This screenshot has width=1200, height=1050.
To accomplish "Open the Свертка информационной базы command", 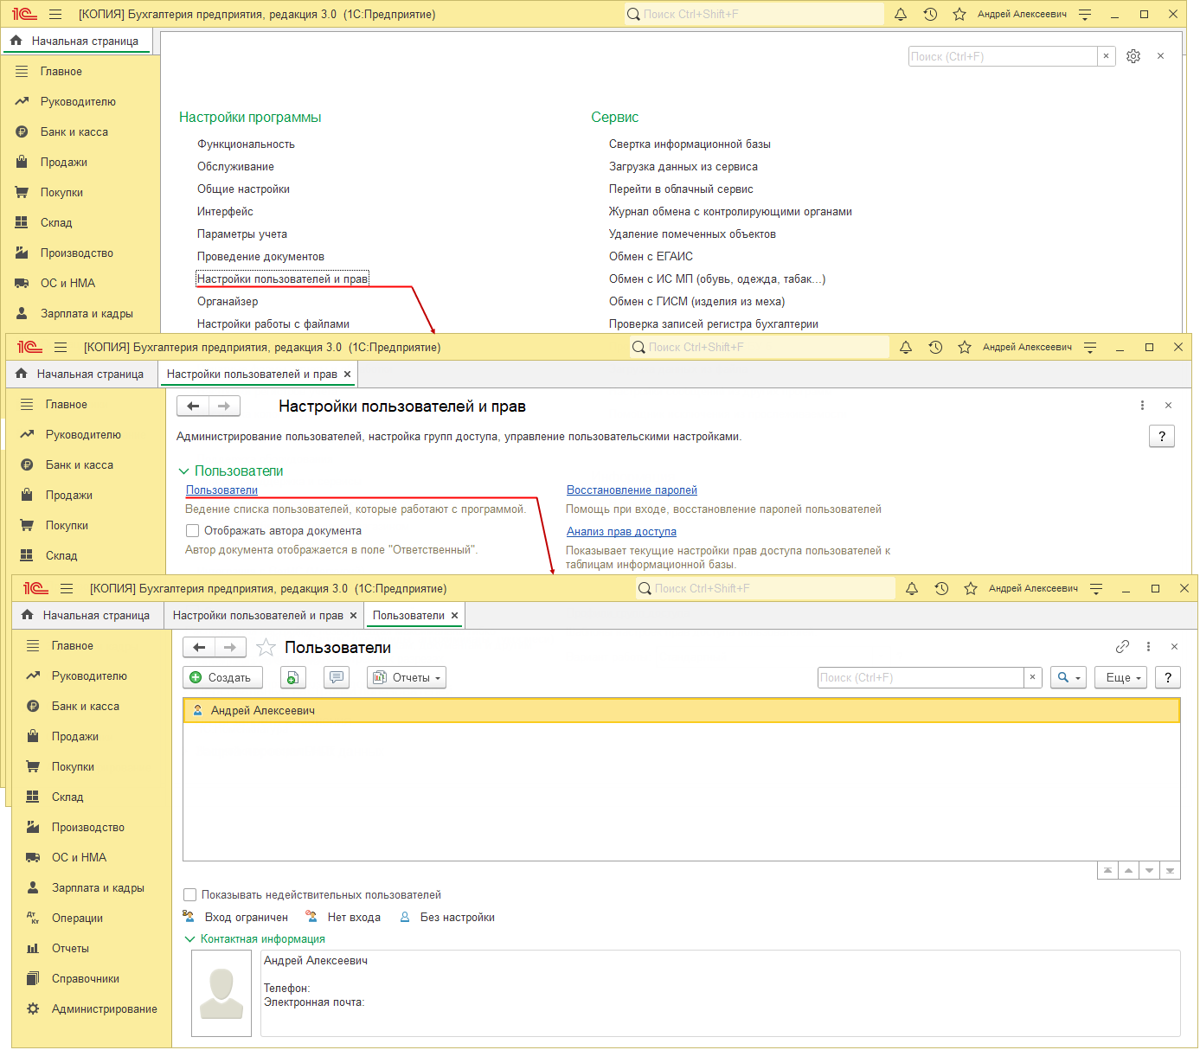I will [690, 144].
